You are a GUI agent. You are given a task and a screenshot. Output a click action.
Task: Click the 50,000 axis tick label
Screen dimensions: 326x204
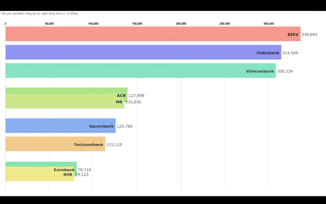49,24
